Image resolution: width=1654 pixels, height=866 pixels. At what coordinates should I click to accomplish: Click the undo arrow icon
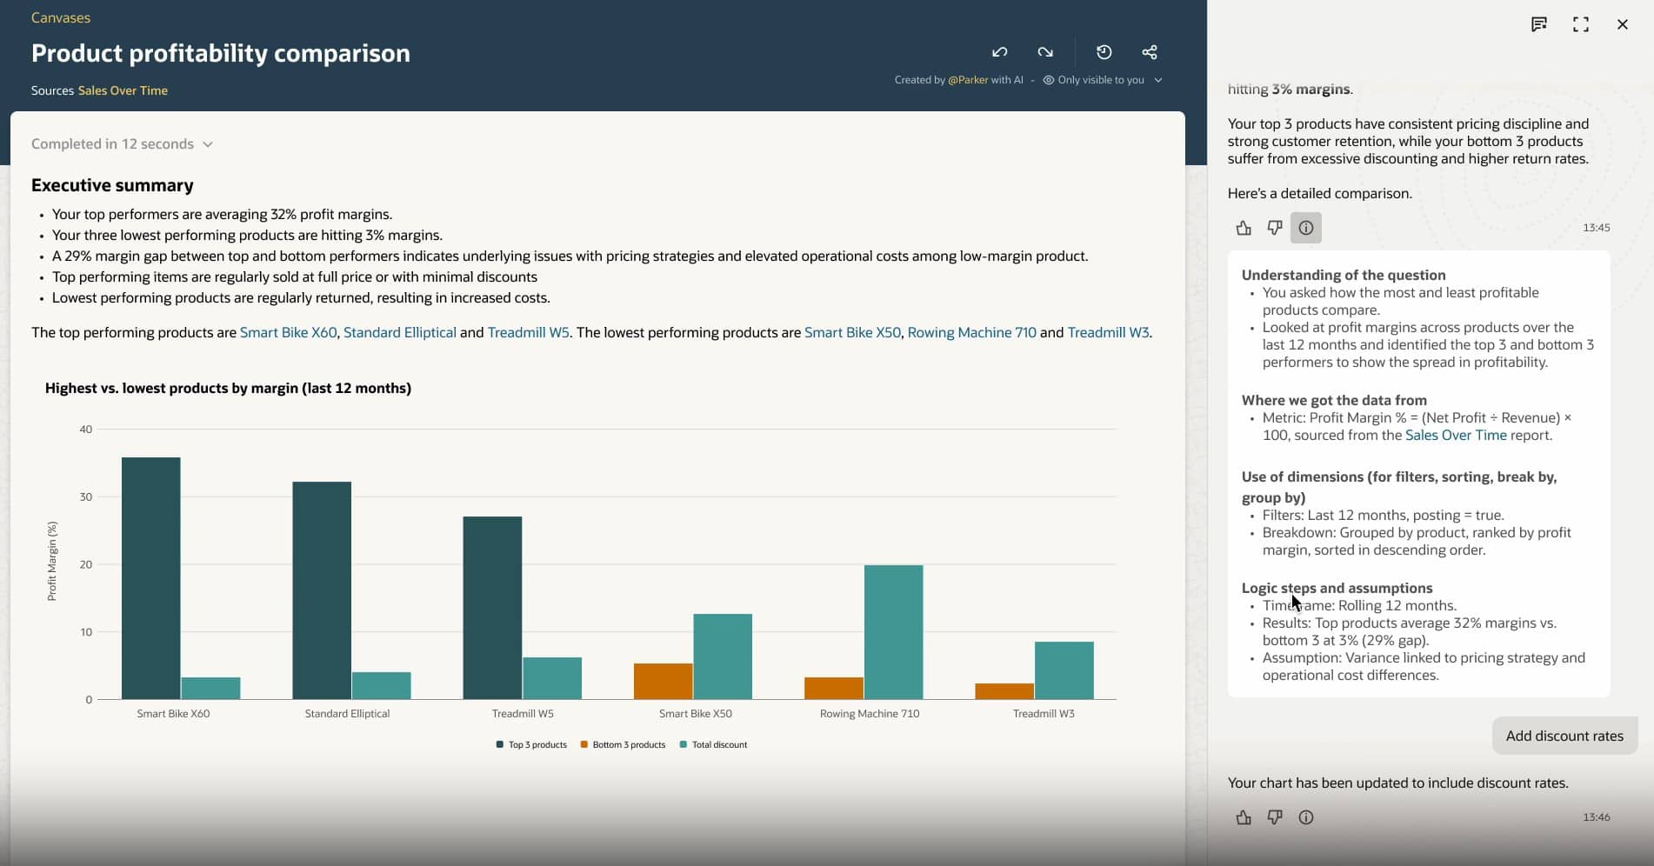(x=1000, y=52)
